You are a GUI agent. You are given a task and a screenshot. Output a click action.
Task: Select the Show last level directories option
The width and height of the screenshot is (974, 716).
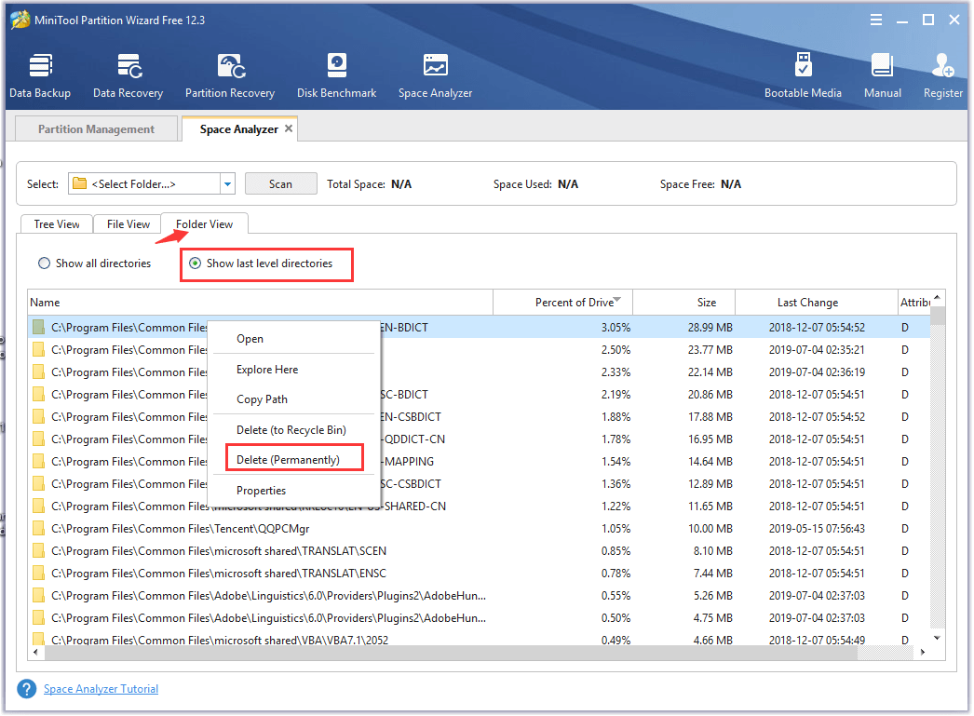(x=261, y=263)
